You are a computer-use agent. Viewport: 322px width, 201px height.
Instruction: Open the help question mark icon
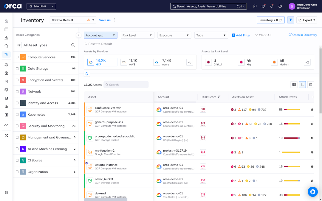pyautogui.click(x=280, y=6)
